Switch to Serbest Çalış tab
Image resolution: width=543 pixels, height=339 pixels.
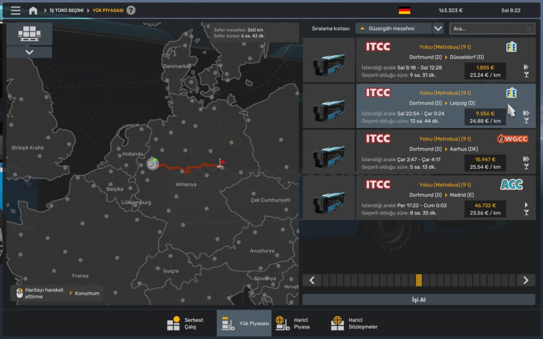pyautogui.click(x=186, y=323)
